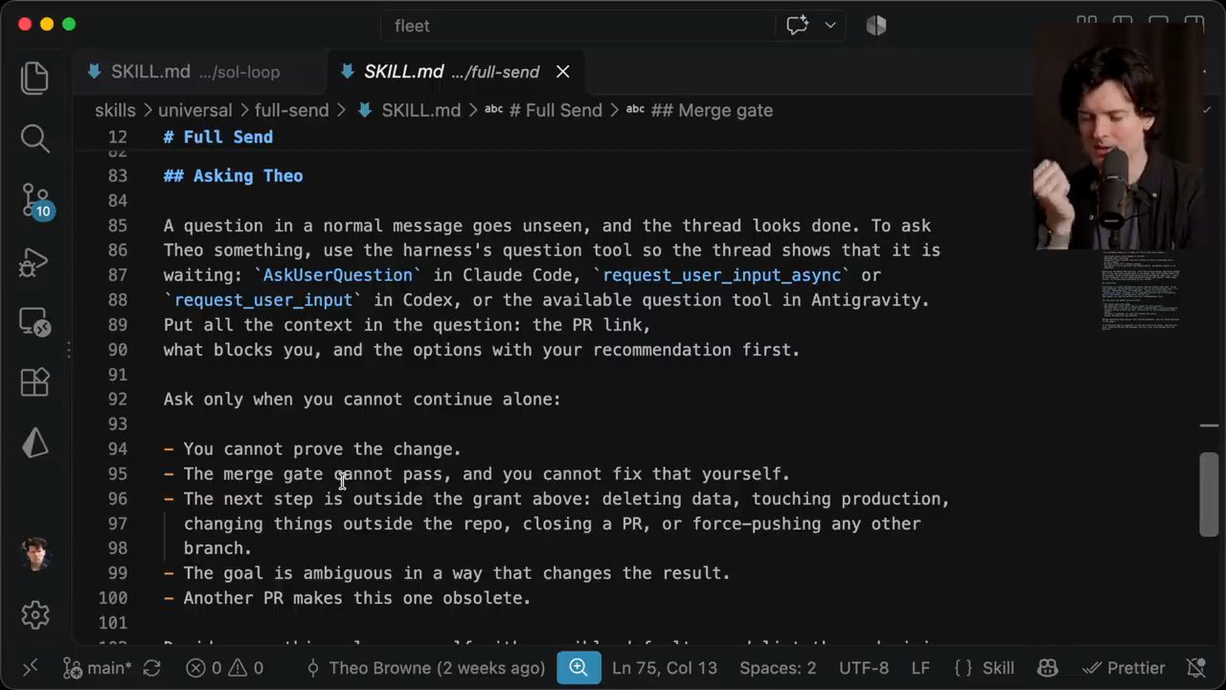Open the errors and warnings problems count

(x=225, y=668)
